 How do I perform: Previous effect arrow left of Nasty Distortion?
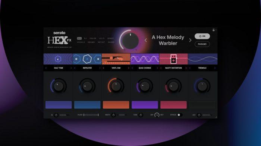coord(161,68)
